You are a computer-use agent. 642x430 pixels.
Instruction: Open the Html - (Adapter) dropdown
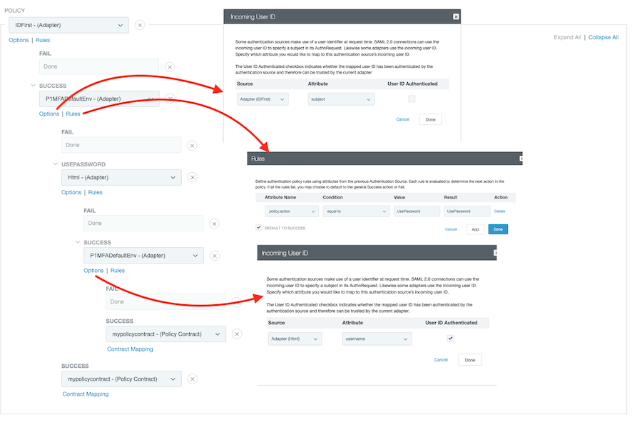(x=121, y=177)
